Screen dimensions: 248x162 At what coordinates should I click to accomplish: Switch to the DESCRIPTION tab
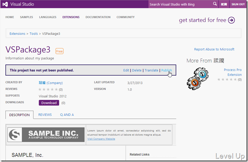[x=20, y=115]
